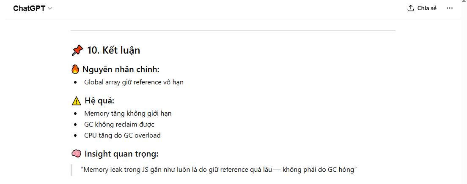Click the chevron next to ChatGPT

pyautogui.click(x=50, y=8)
